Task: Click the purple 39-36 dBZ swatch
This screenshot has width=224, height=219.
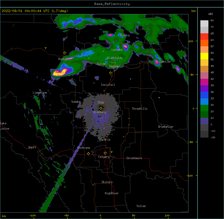Action: pos(204,89)
